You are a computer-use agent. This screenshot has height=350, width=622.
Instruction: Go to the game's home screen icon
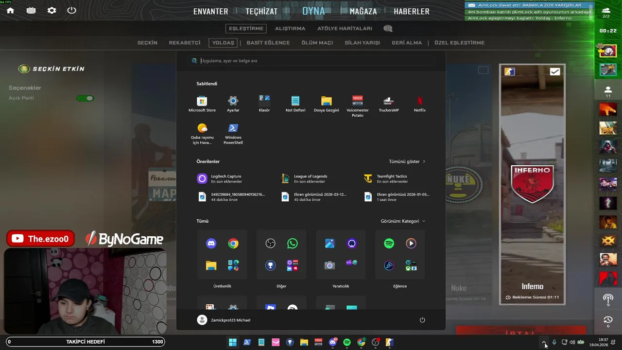10,10
